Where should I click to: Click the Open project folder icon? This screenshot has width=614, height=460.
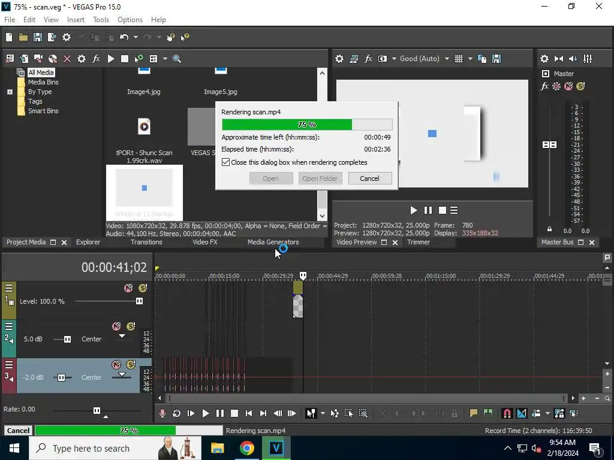point(23,37)
